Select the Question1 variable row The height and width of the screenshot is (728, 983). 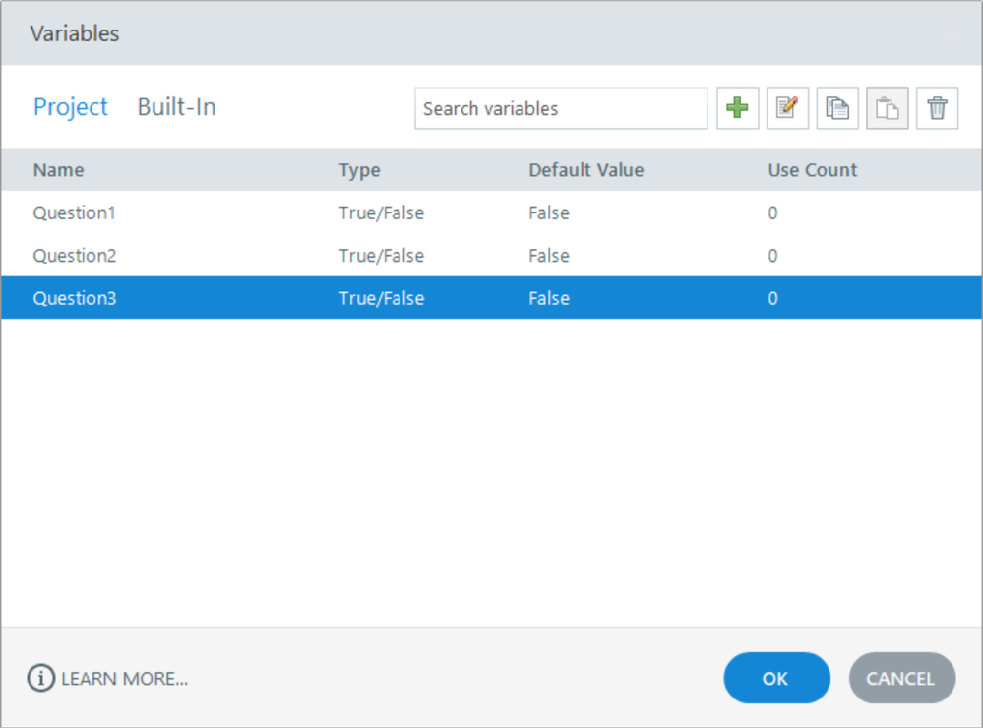(x=75, y=212)
